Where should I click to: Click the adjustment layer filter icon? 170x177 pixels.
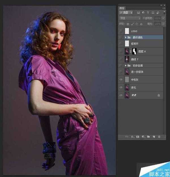pos(143,12)
